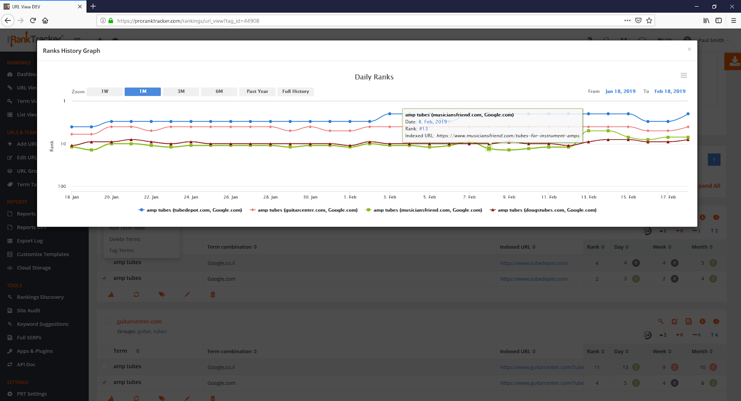The height and width of the screenshot is (401, 741).
Task: Edit the From date Jan 18, 2019
Action: (621, 92)
